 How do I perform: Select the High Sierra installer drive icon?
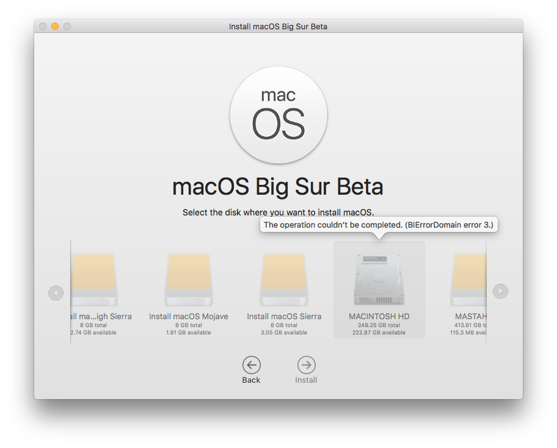[94, 280]
